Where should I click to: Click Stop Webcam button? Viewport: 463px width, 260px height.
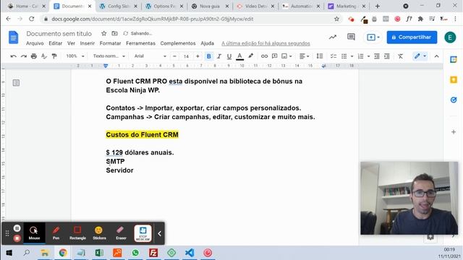coord(143,233)
